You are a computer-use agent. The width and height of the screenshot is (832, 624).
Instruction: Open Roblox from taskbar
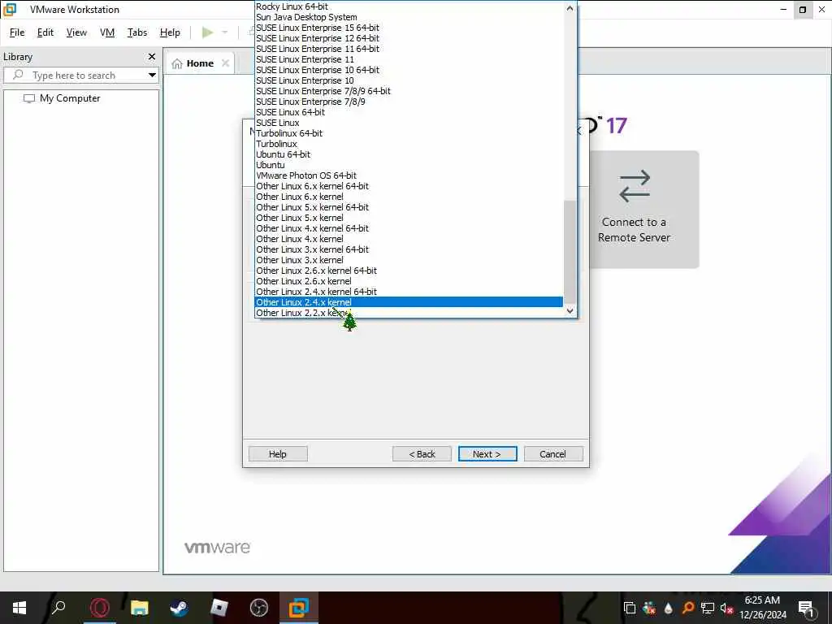219,608
